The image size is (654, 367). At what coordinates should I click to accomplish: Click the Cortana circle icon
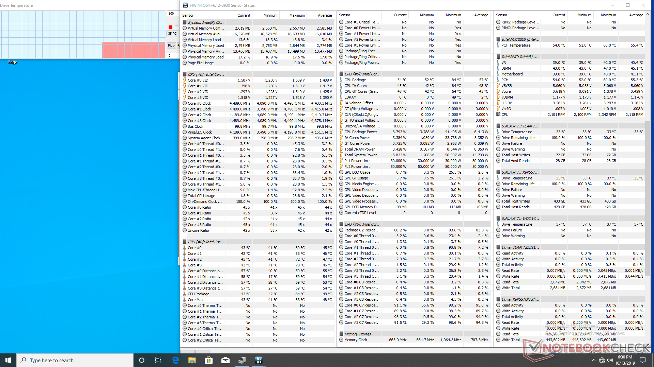142,360
